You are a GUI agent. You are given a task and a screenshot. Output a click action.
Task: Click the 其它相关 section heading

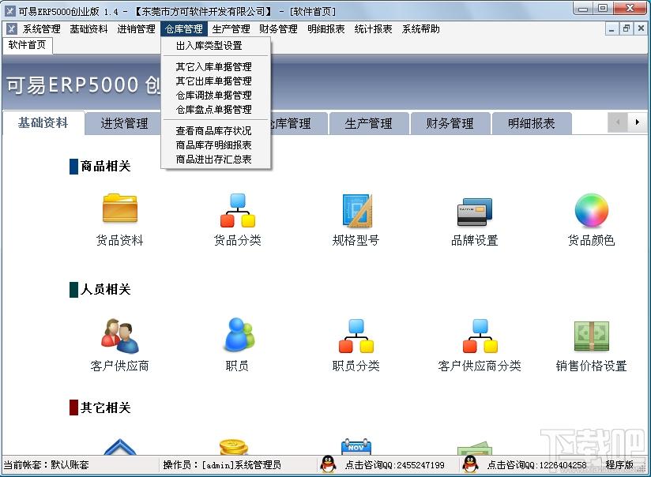(105, 408)
